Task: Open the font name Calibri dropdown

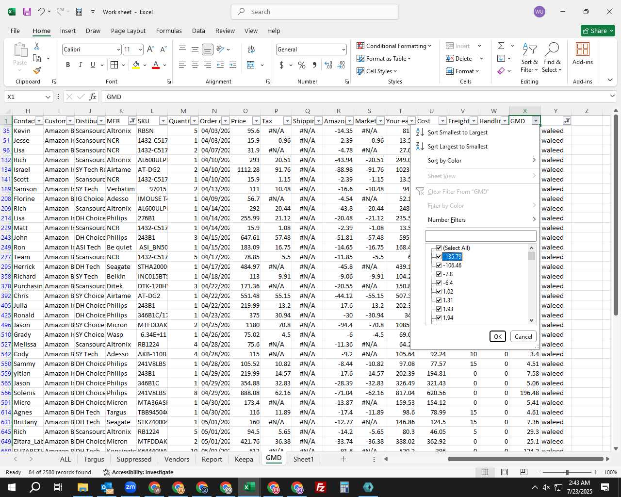Action: [118, 50]
